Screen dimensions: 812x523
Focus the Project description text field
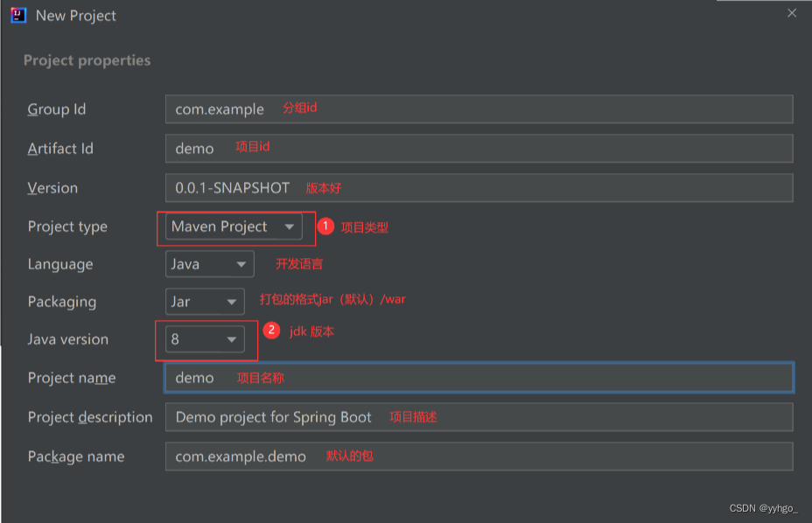[478, 417]
